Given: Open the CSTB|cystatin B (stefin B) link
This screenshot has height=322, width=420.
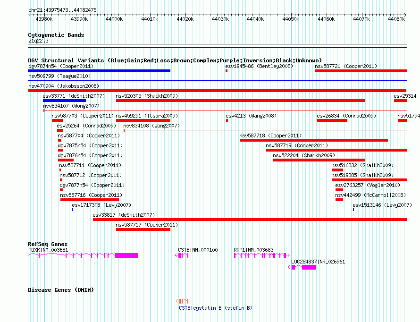Looking at the screenshot, I should (x=216, y=308).
